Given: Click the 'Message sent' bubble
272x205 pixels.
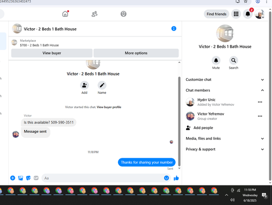Looking at the screenshot, I should 35,132.
